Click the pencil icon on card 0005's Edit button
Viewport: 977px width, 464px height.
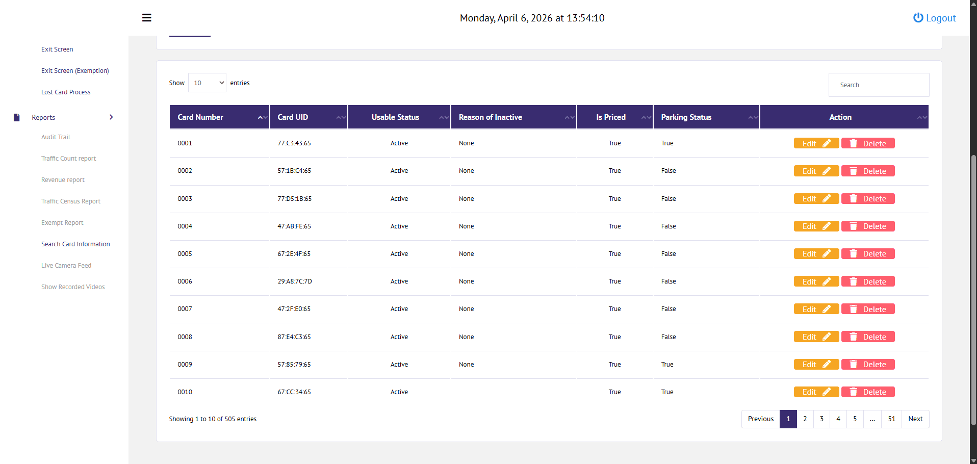point(827,253)
